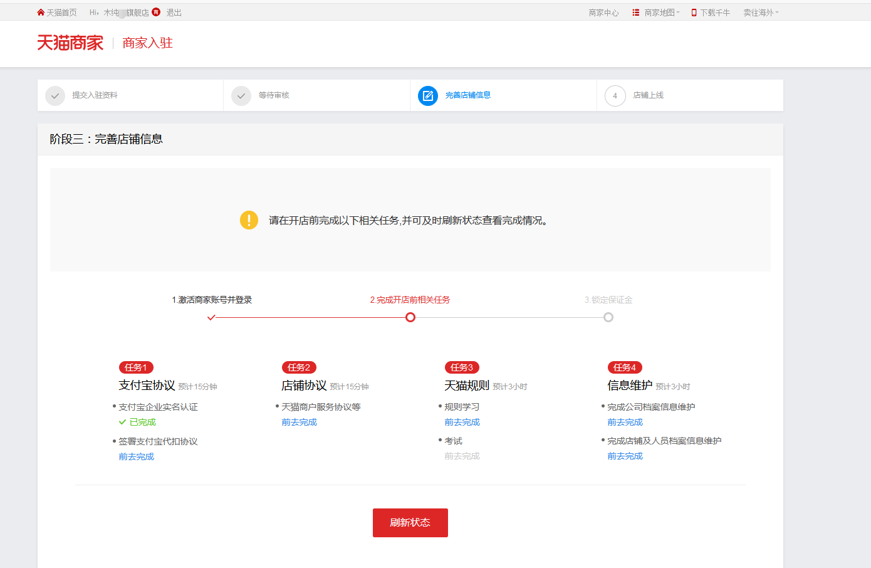Click the 店铺协议 task title
The image size is (871, 568).
(x=304, y=386)
